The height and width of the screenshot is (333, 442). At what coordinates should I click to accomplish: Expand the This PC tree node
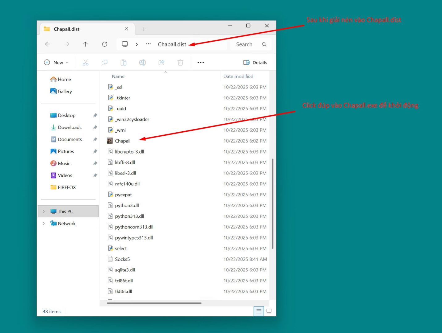44,212
